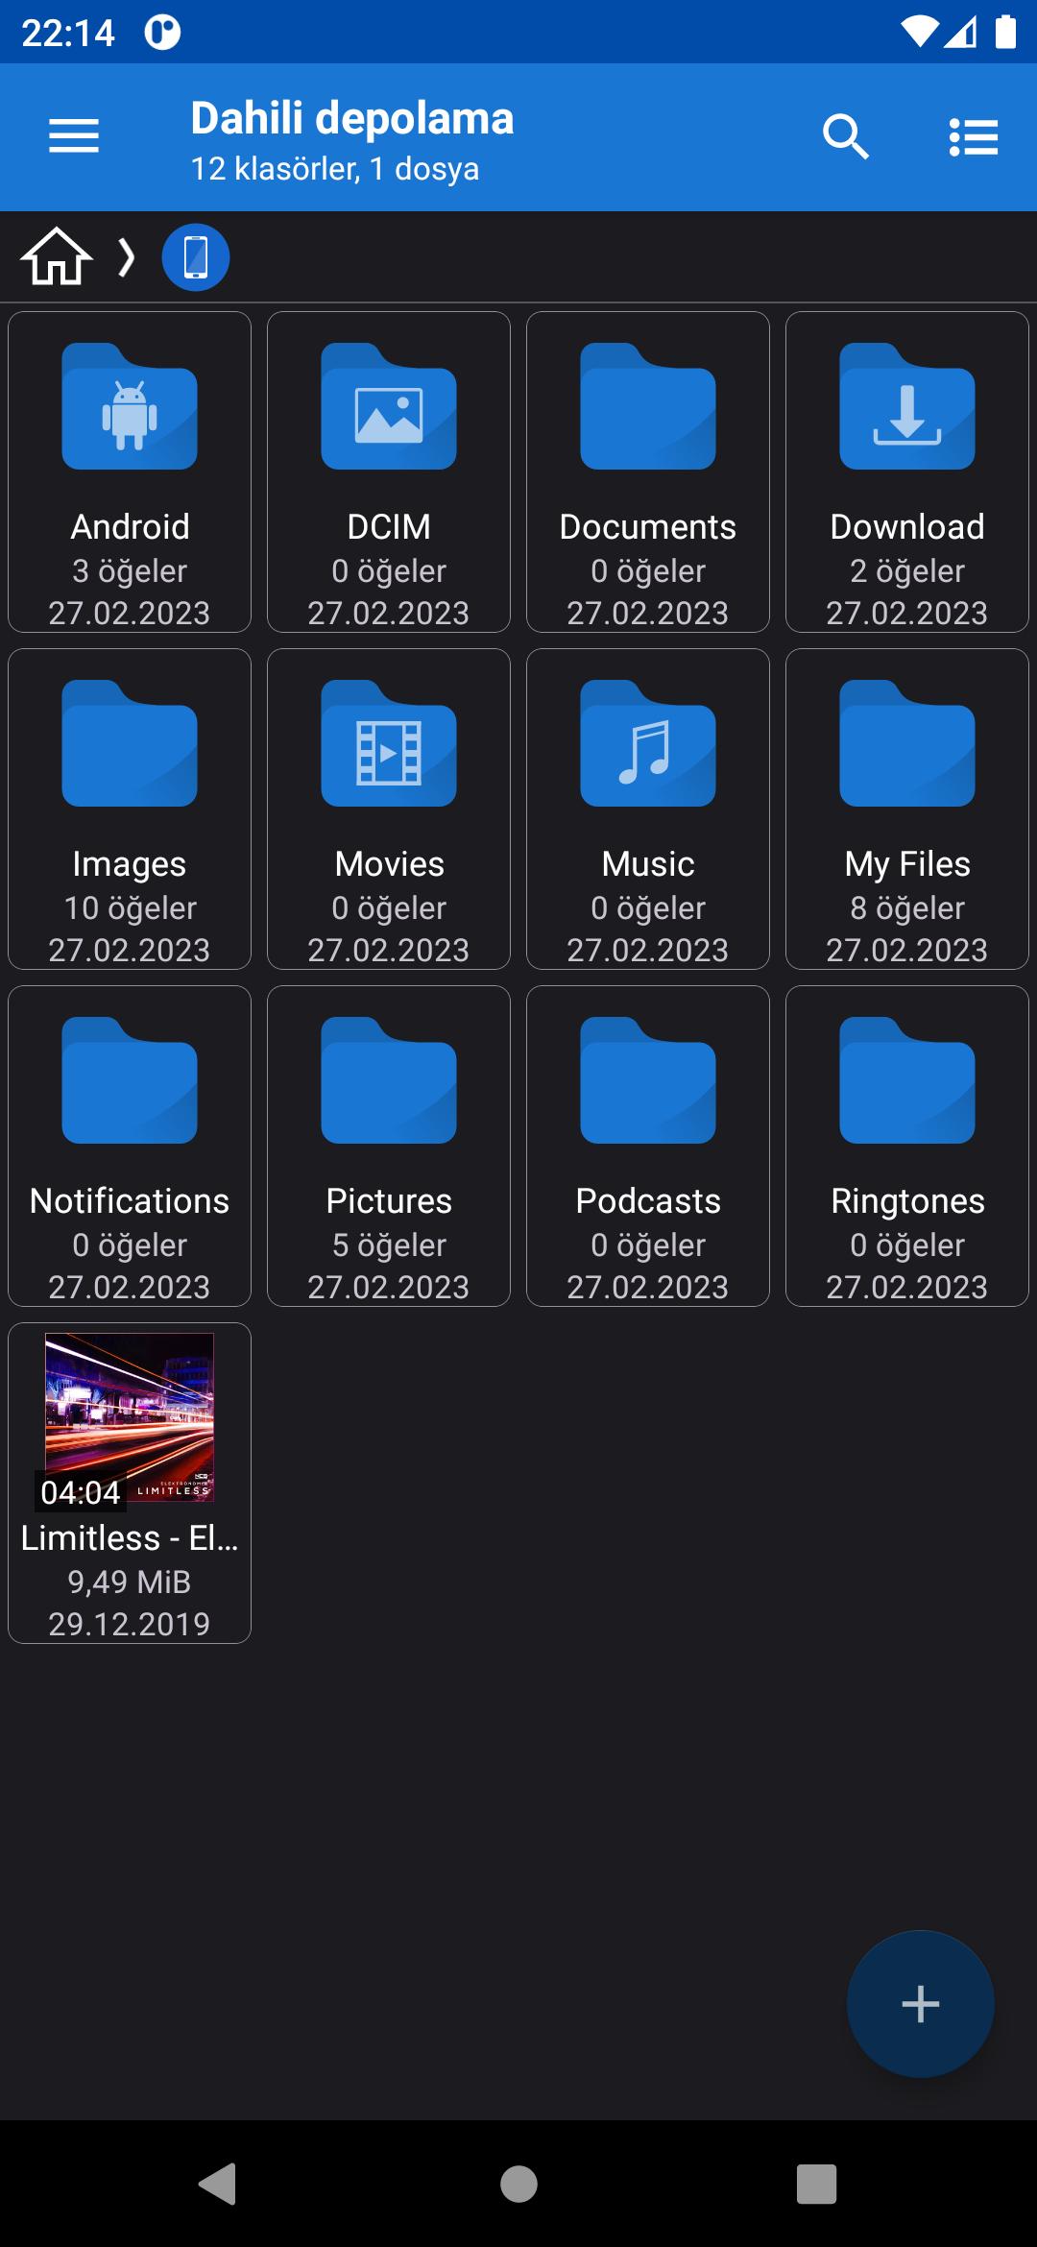Tap the 'Podcasts' folder label
Viewport: 1037px width, 2247px height.
(x=648, y=1201)
